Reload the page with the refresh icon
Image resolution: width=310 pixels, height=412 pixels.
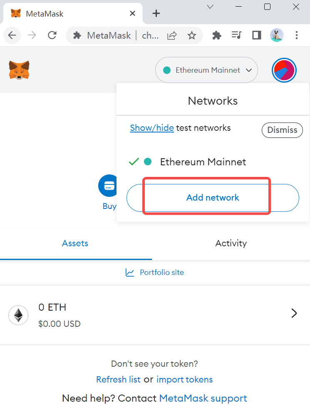click(52, 35)
